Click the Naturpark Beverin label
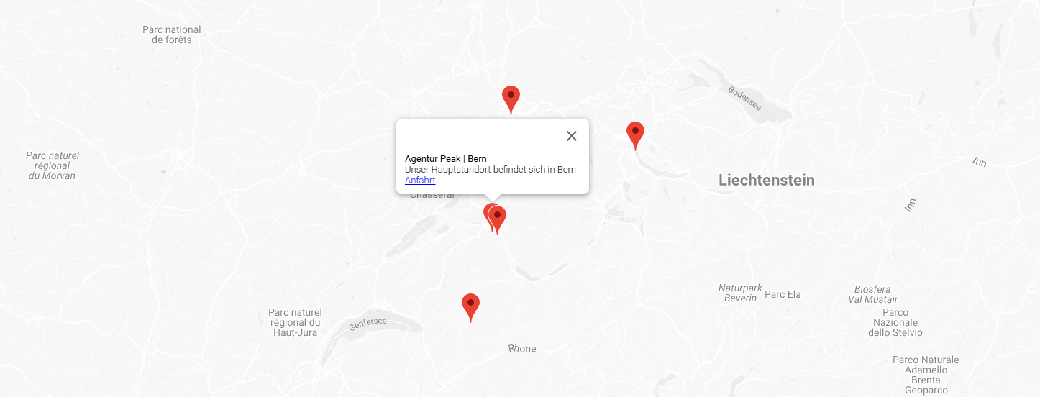Image resolution: width=1040 pixels, height=397 pixels. (740, 293)
